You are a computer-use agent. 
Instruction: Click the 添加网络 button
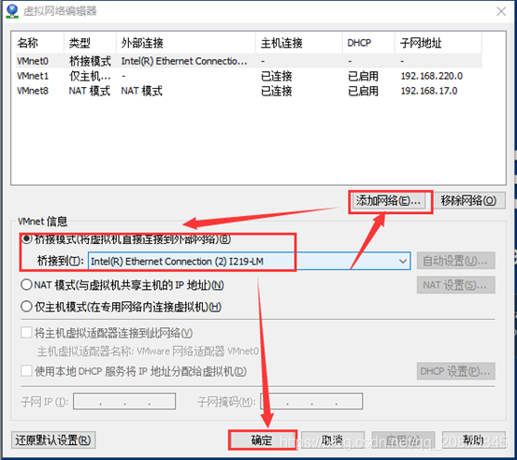[x=388, y=200]
